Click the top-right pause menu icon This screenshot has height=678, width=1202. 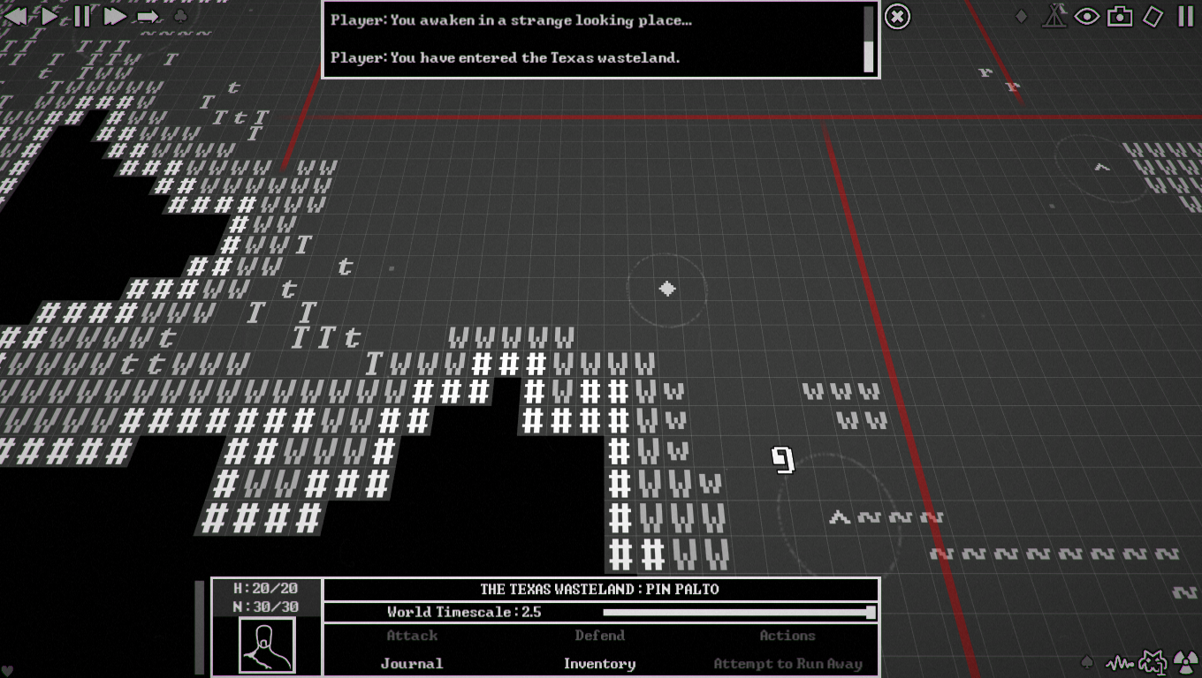(1185, 16)
